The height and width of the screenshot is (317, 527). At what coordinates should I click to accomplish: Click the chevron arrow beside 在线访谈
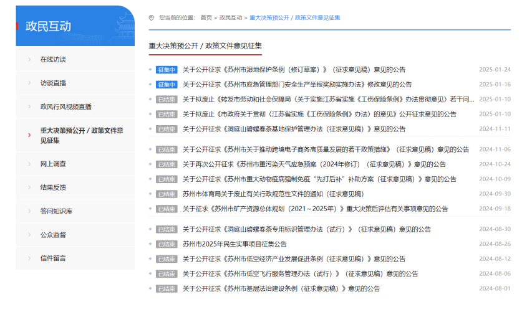29,59
